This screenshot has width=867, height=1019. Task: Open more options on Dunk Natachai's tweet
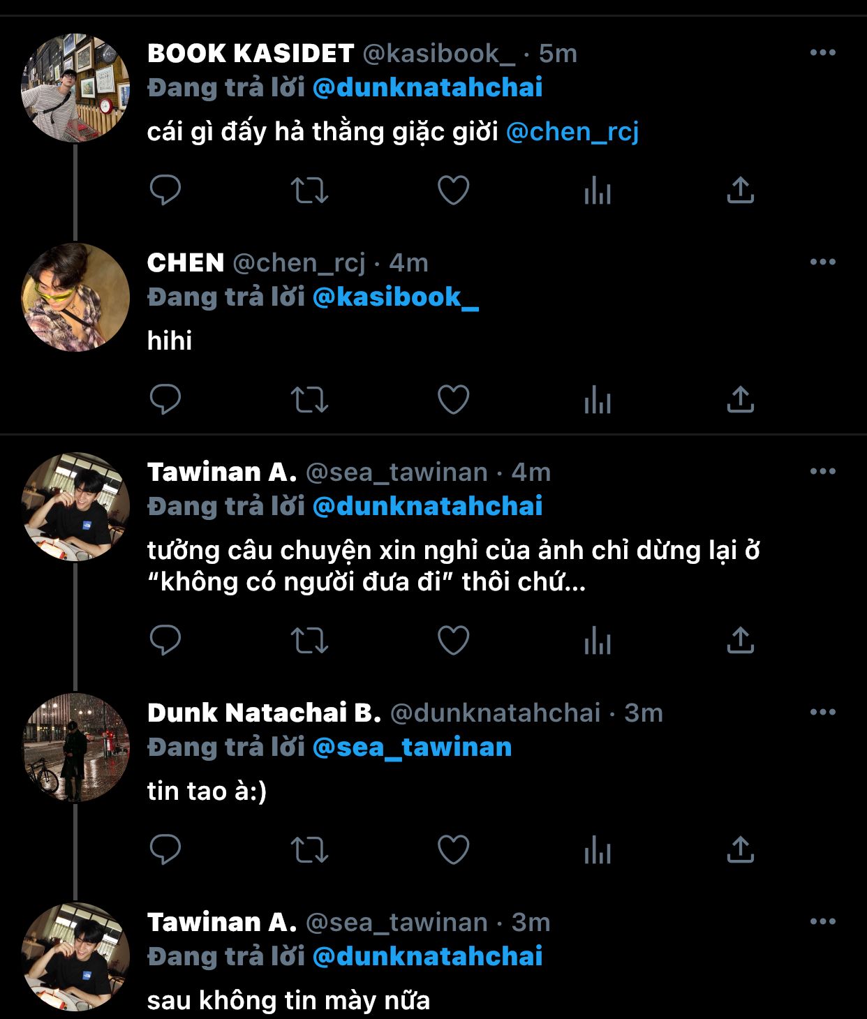pos(822,713)
